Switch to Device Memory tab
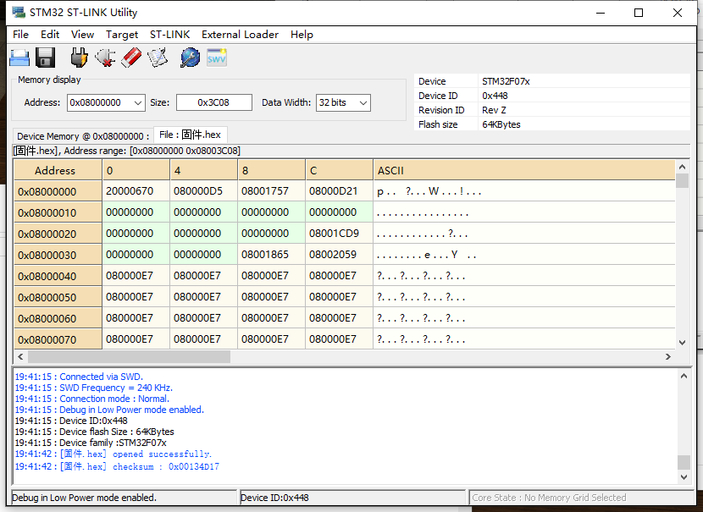This screenshot has height=512, width=703. [82, 135]
